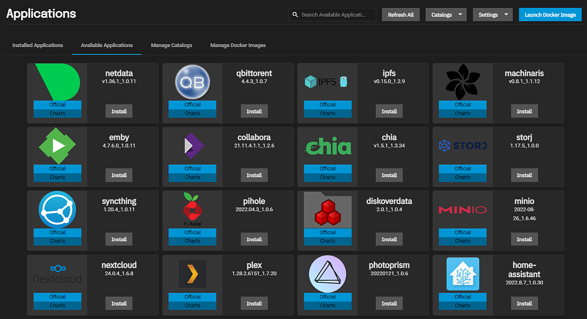
Task: Install the pihole application
Action: point(254,239)
